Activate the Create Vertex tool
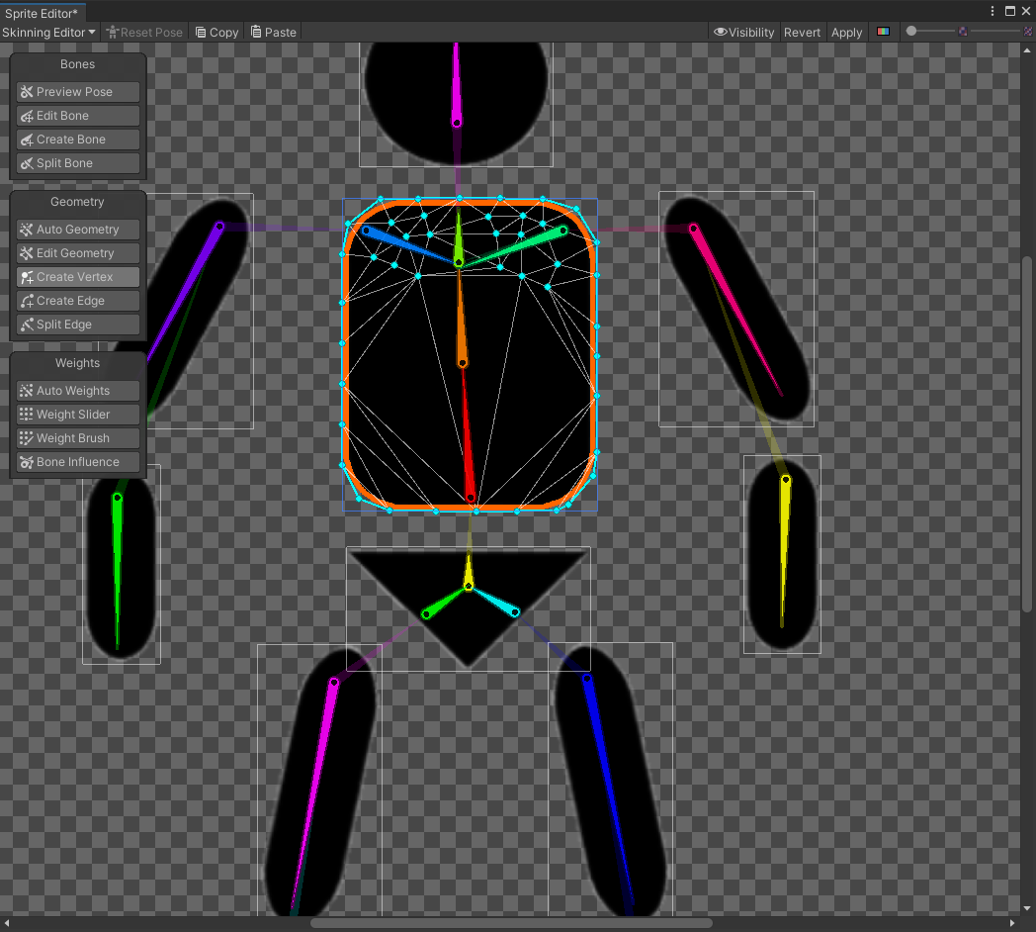The width and height of the screenshot is (1036, 932). [x=77, y=276]
